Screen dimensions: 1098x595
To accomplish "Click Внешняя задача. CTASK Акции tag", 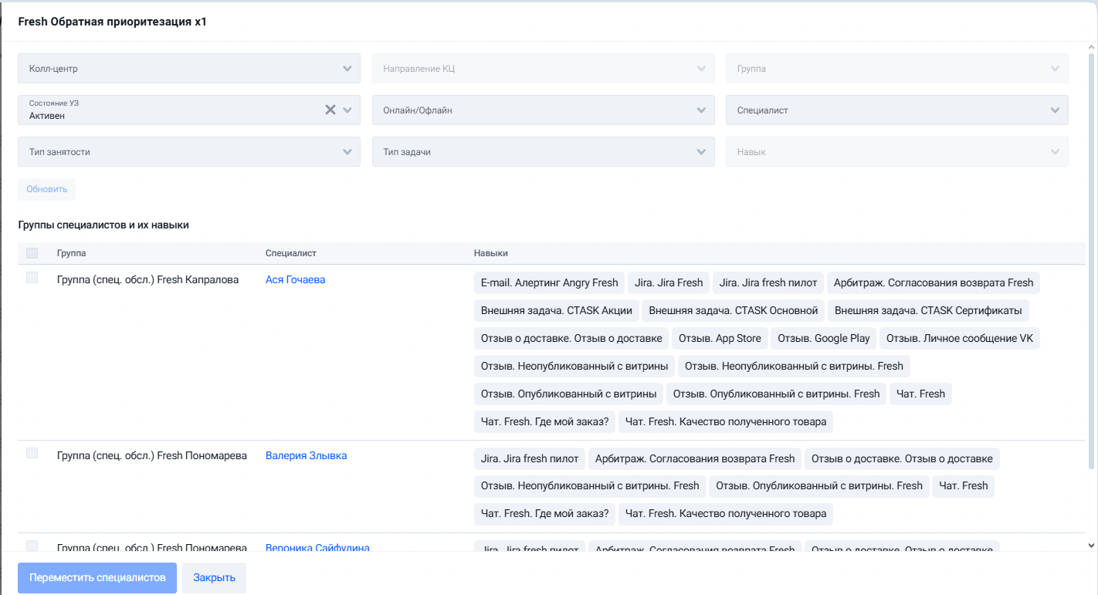I will coord(556,310).
